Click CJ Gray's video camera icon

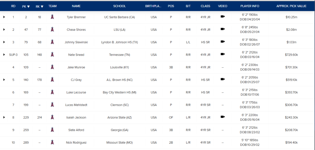tap(223, 79)
